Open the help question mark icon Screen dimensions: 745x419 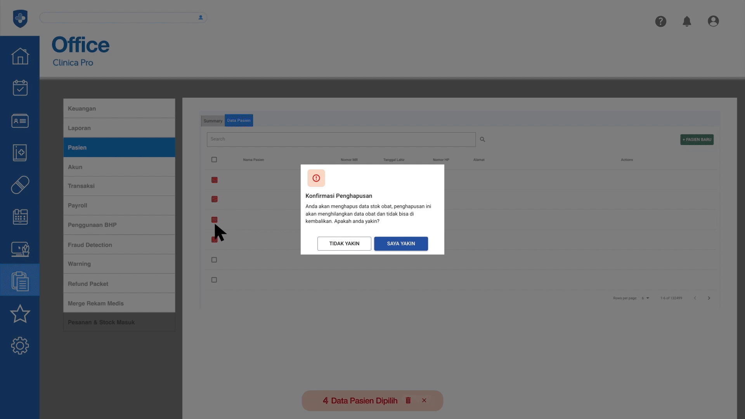click(660, 21)
